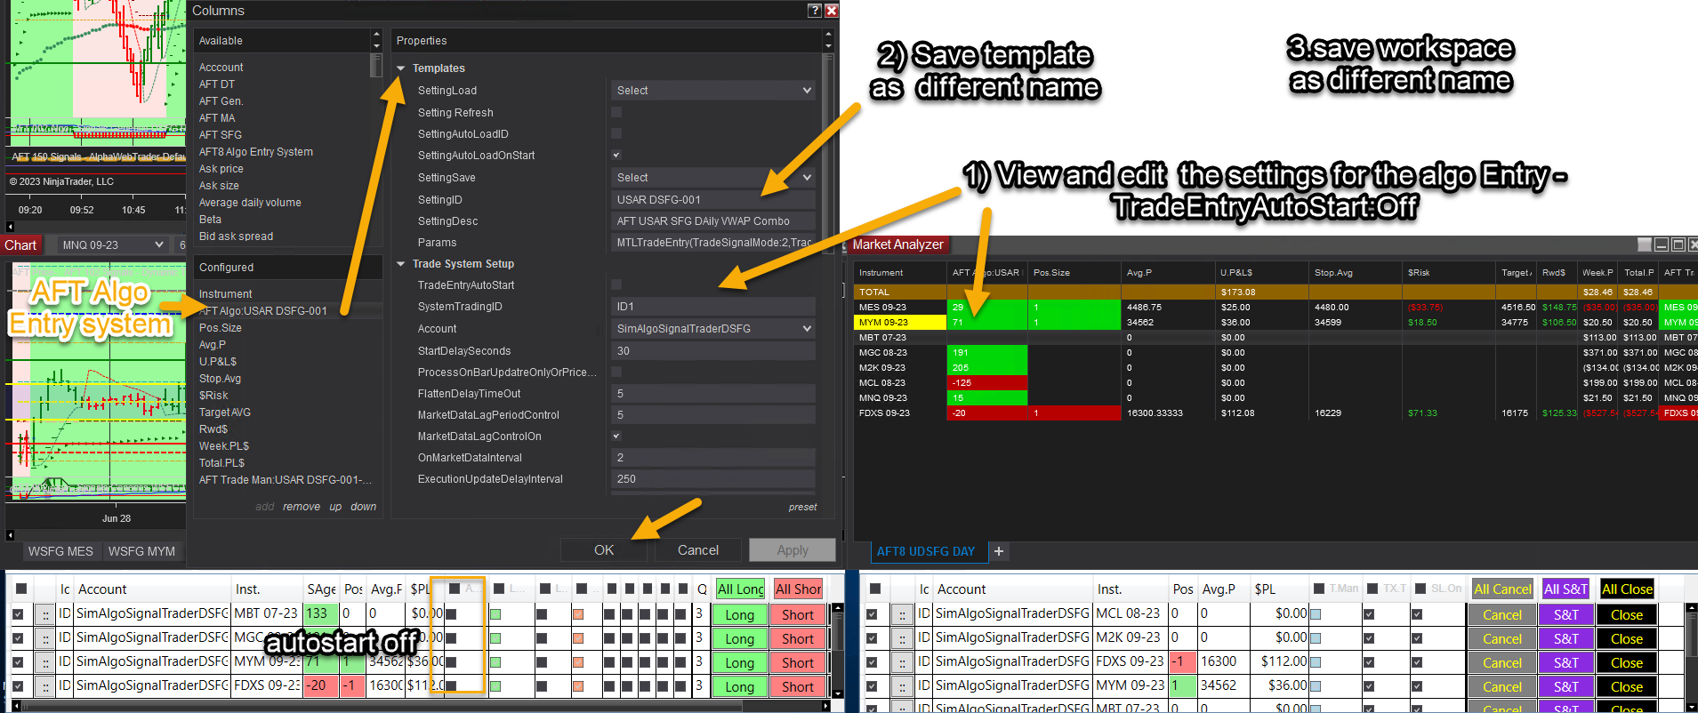The image size is (1698, 713).
Task: Select AFT8 Algo Entry System in Available
Action: point(256,152)
